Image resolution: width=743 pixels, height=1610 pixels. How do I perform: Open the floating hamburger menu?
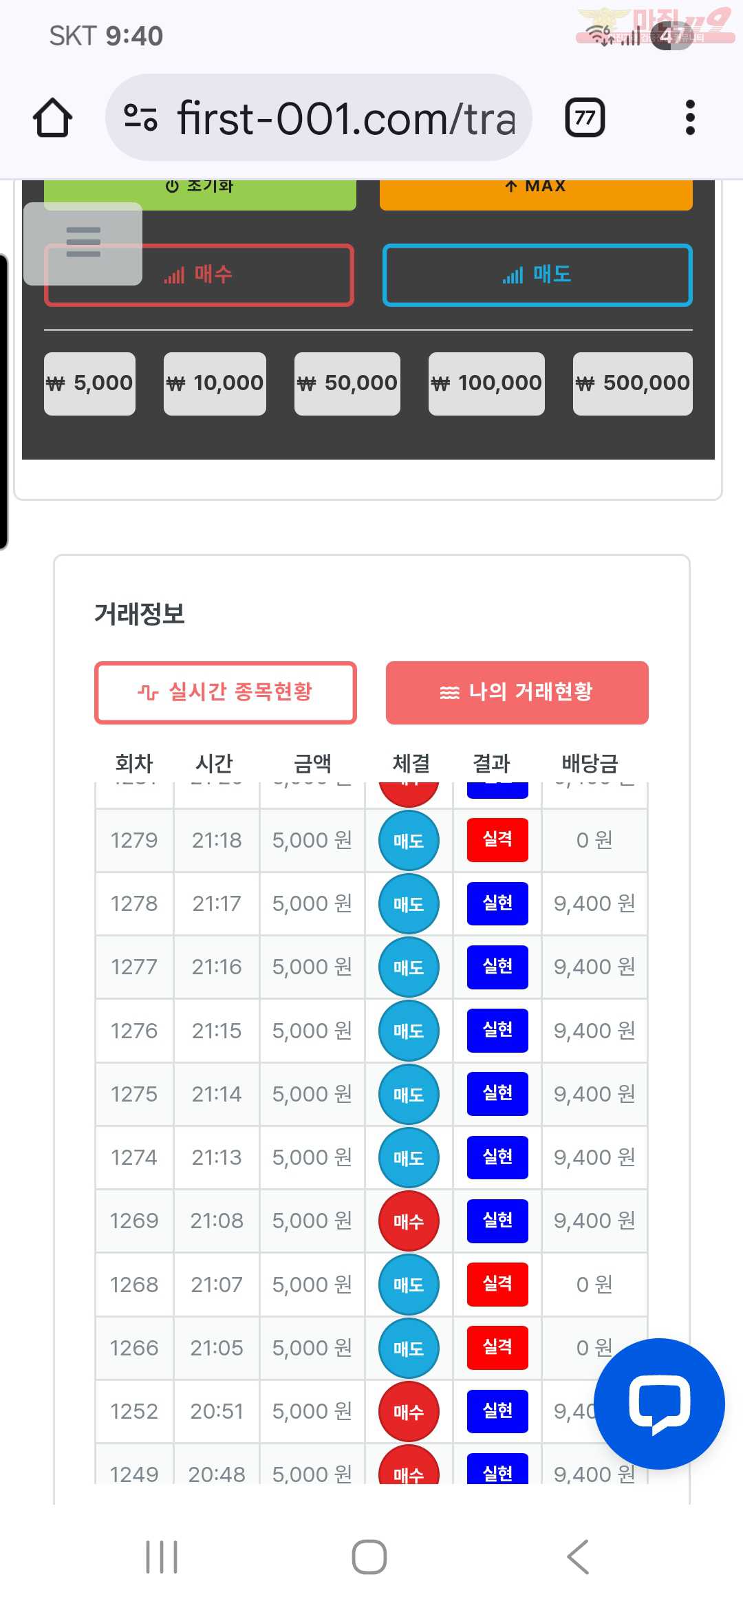[83, 243]
